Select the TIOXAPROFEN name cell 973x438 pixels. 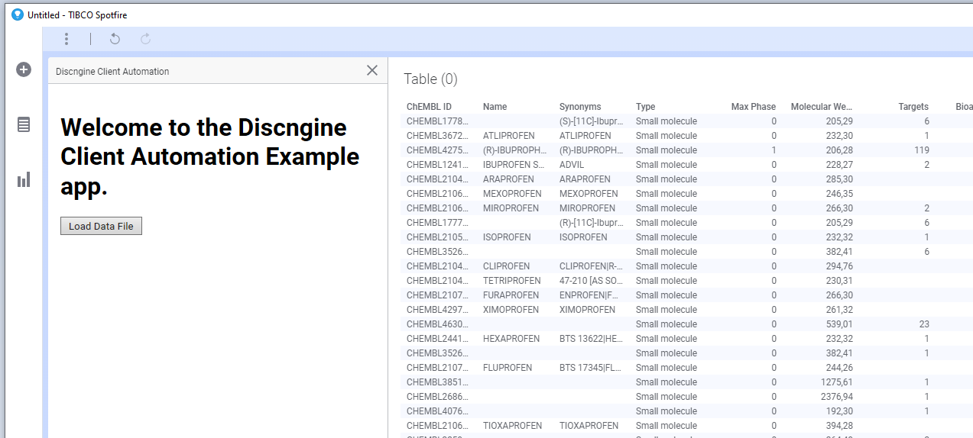pyautogui.click(x=512, y=426)
